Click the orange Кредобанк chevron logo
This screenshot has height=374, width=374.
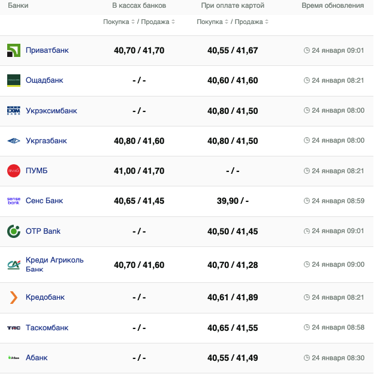13,297
